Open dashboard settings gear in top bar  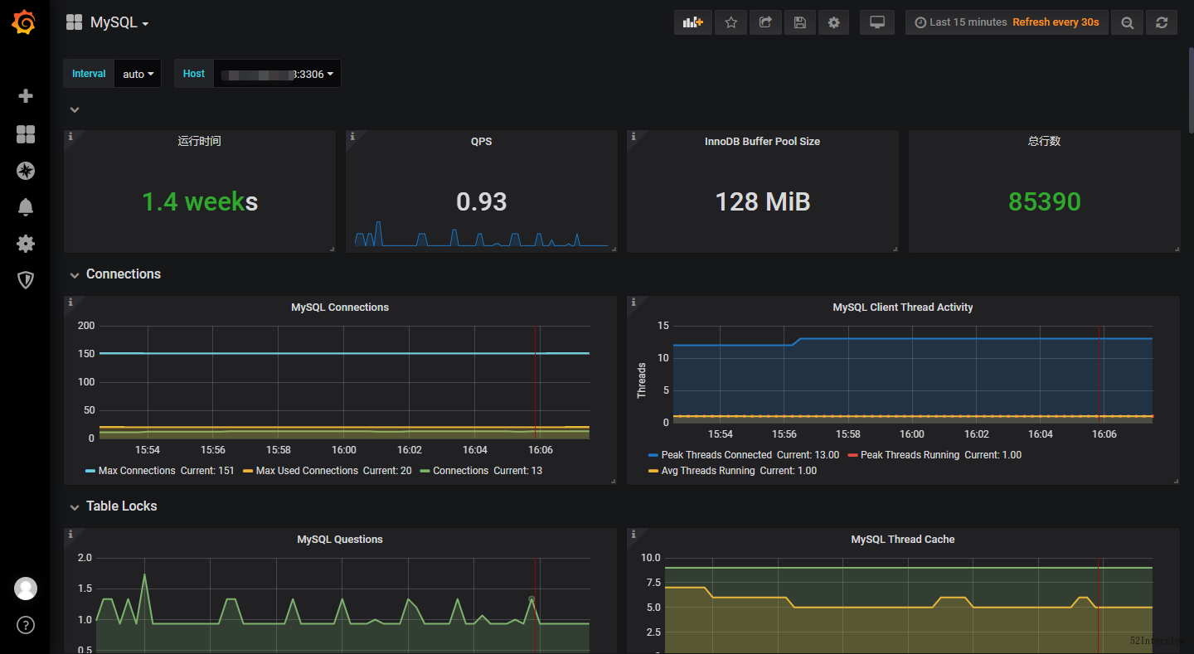coord(834,22)
